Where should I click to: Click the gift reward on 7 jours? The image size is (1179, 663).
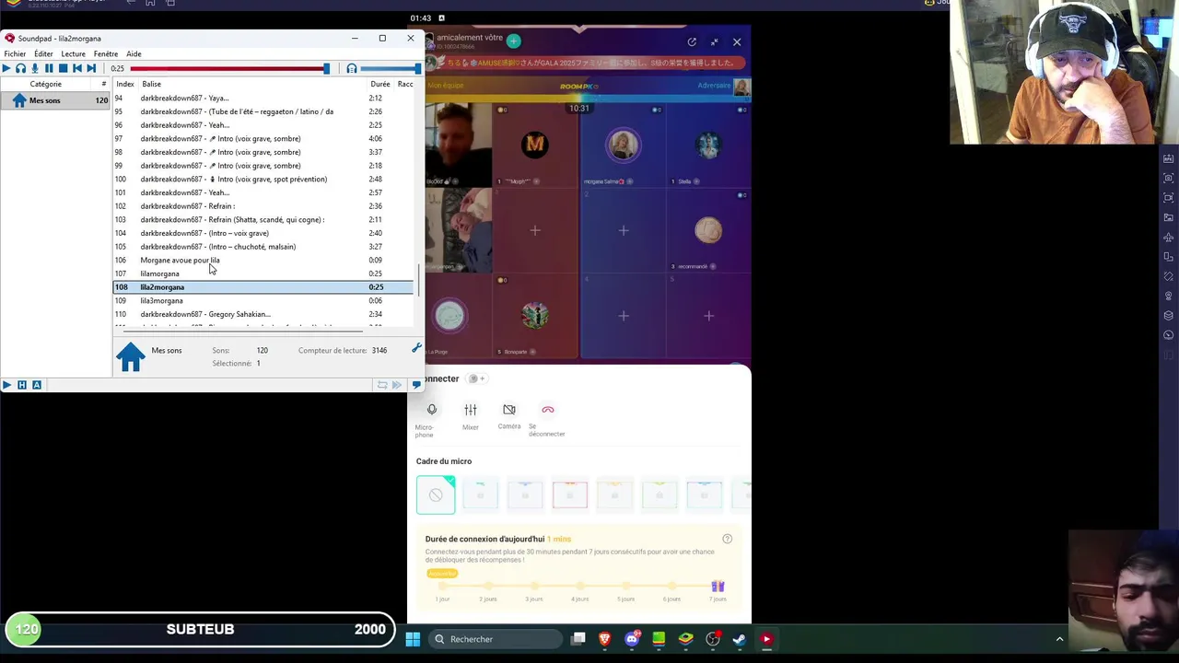pyautogui.click(x=718, y=586)
